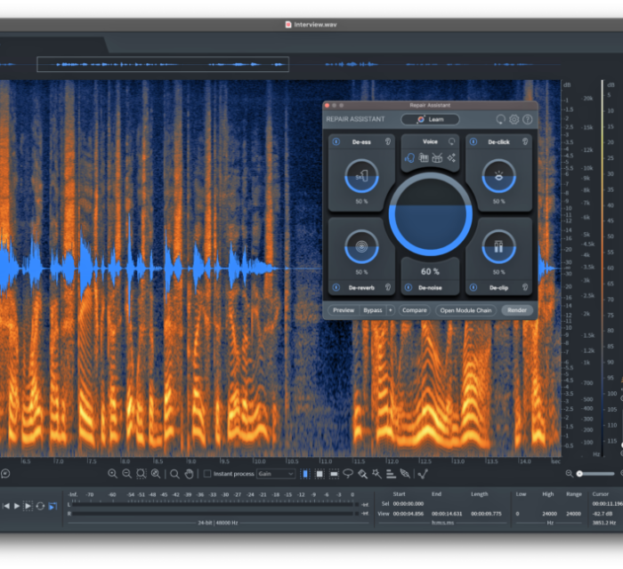The width and height of the screenshot is (623, 569).
Task: Open Repair Assistant settings gear
Action: [514, 119]
